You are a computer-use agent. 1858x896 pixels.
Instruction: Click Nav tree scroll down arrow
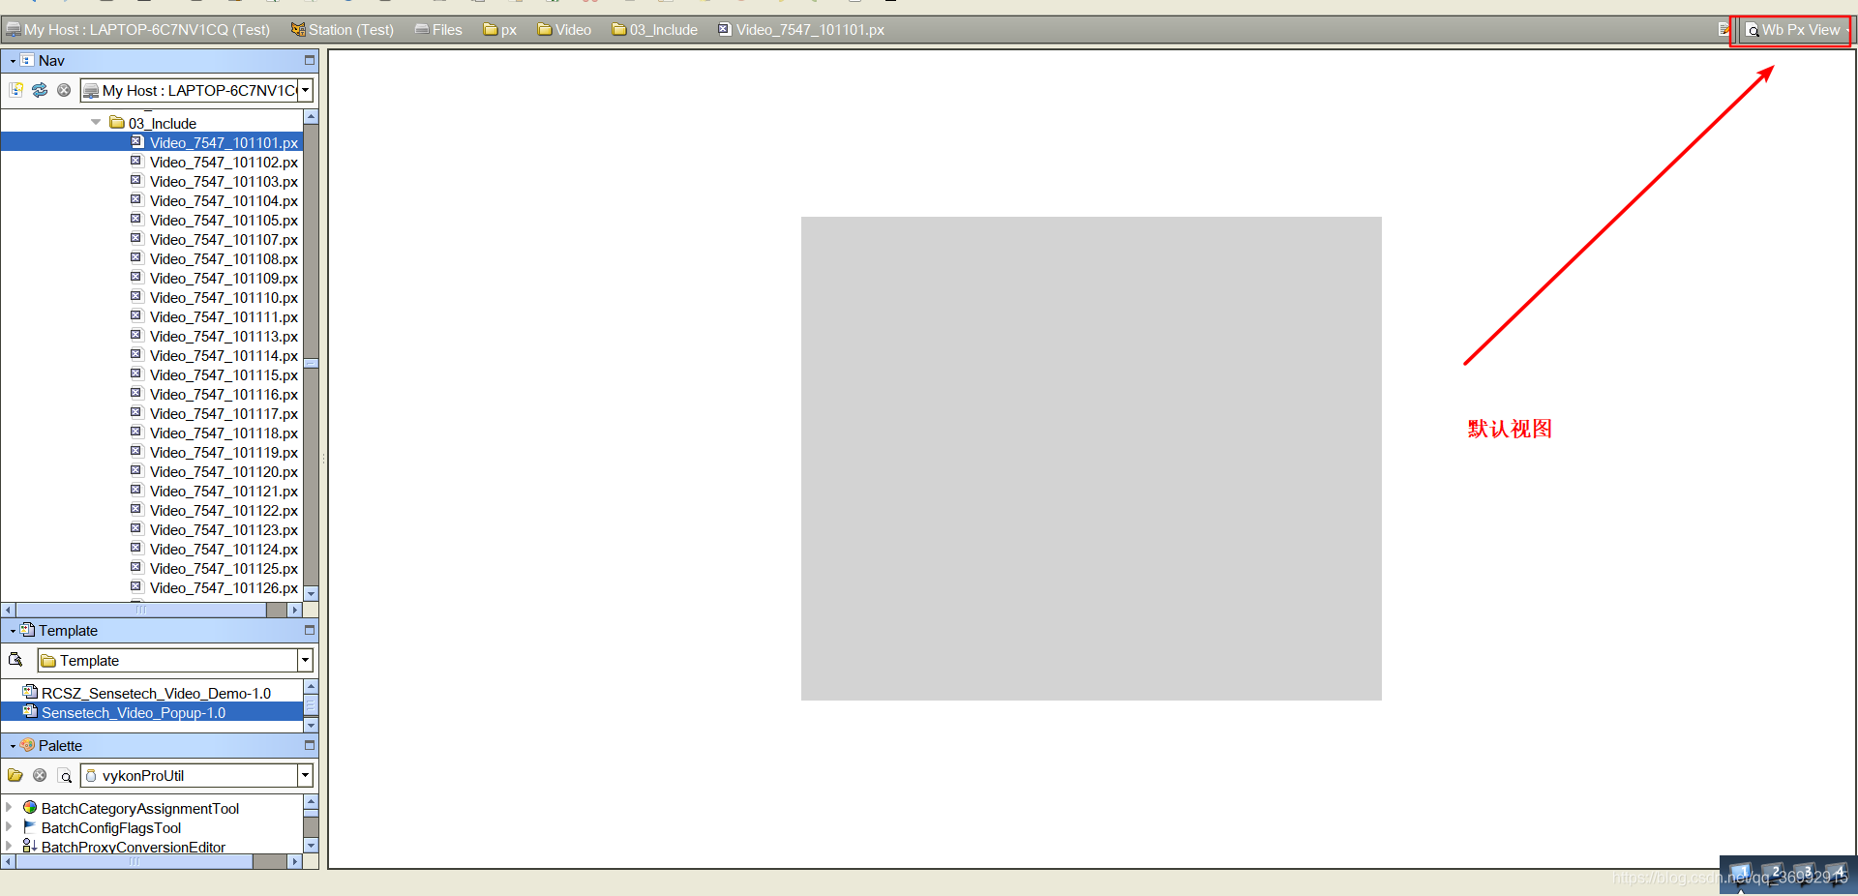311,593
